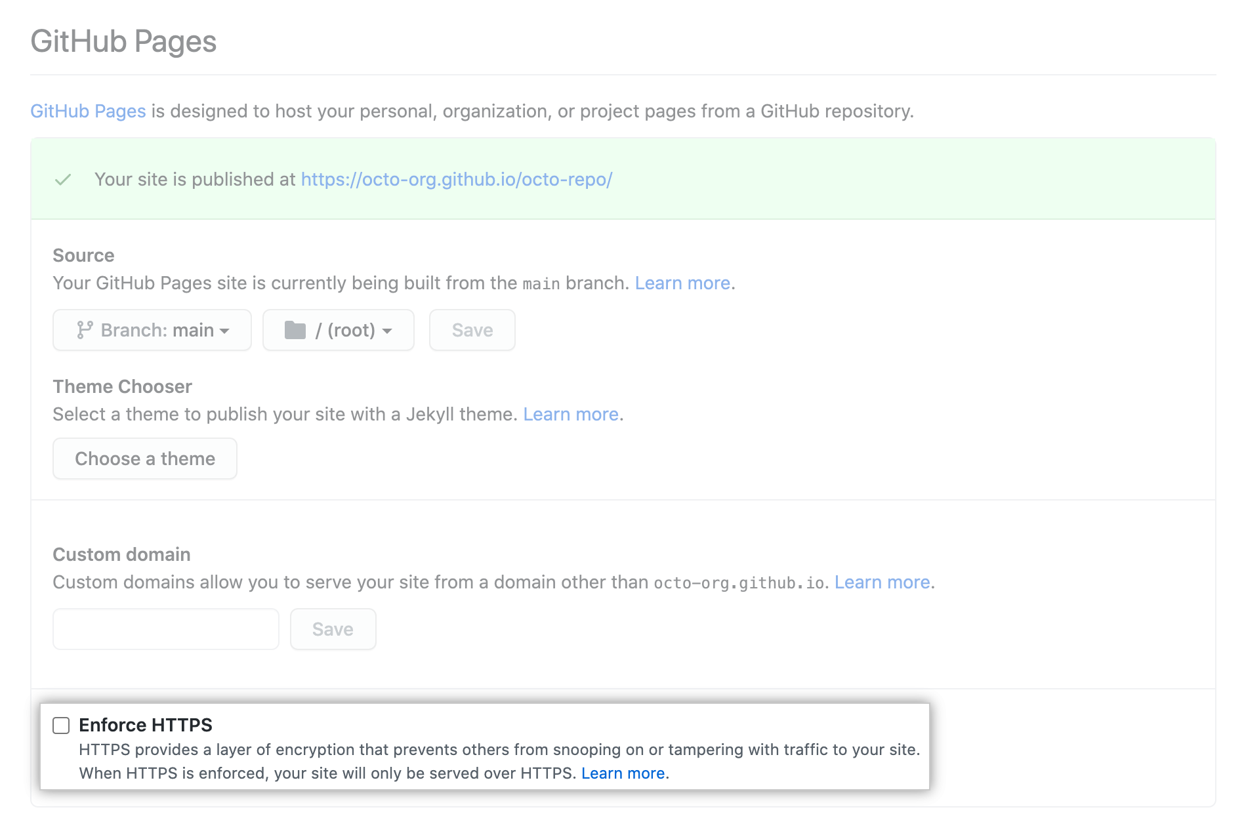The height and width of the screenshot is (839, 1244).
Task: Click the Enforce HTTPS label text
Action: pyautogui.click(x=146, y=725)
